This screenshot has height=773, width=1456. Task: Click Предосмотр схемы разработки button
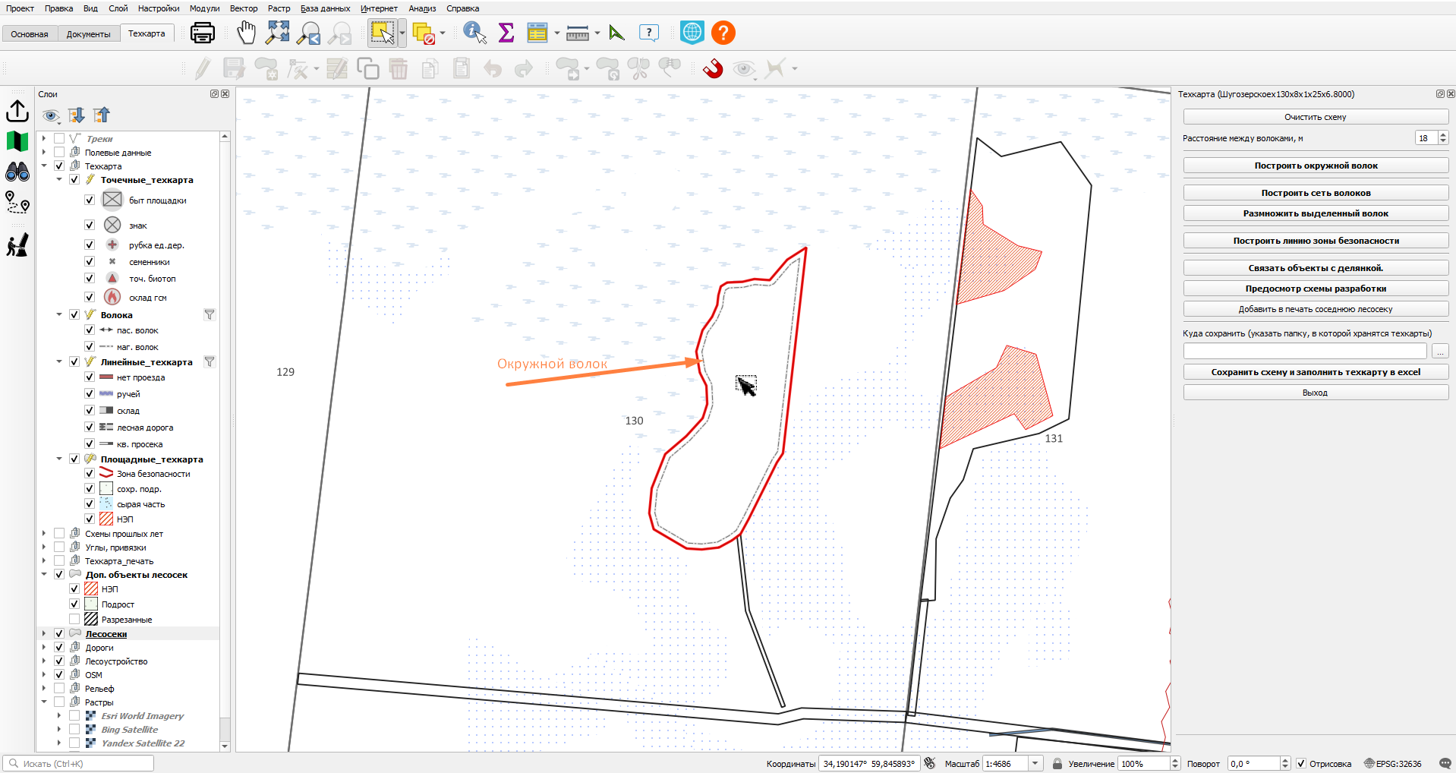click(1316, 289)
